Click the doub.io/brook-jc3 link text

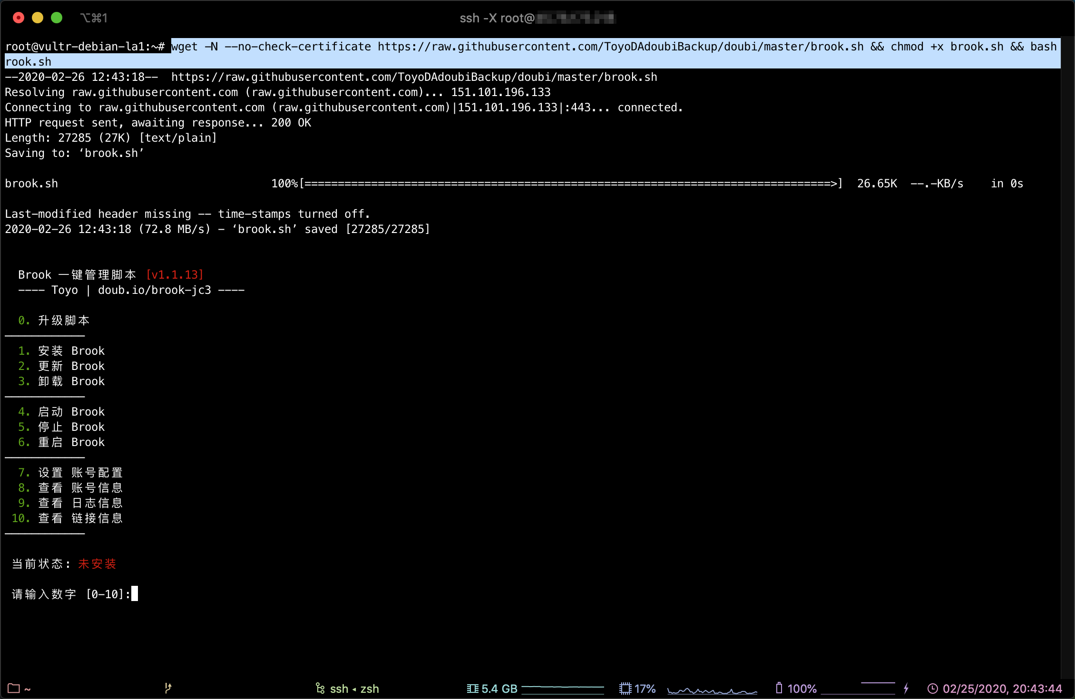pyautogui.click(x=155, y=290)
